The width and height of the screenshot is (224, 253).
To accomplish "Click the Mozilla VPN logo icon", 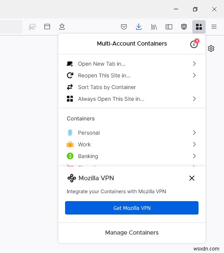I will coord(72,178).
